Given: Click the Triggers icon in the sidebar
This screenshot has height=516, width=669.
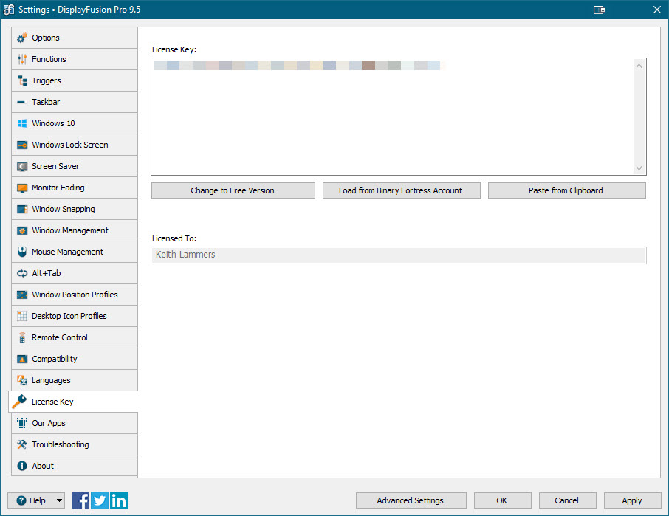Looking at the screenshot, I should [x=22, y=80].
